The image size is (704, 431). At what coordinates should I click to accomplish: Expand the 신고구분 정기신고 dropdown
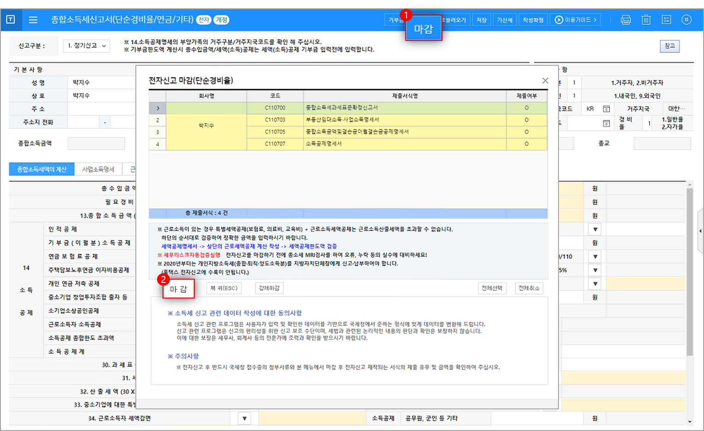pyautogui.click(x=87, y=46)
